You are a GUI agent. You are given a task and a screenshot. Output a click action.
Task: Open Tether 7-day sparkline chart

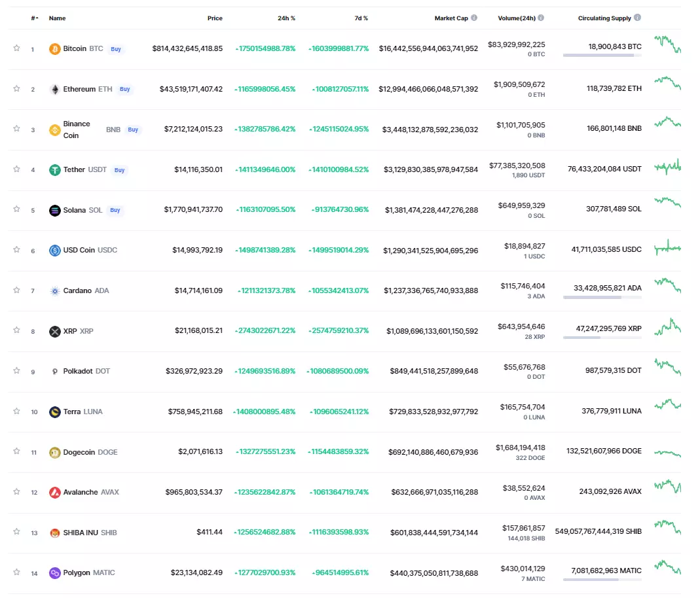pyautogui.click(x=668, y=167)
